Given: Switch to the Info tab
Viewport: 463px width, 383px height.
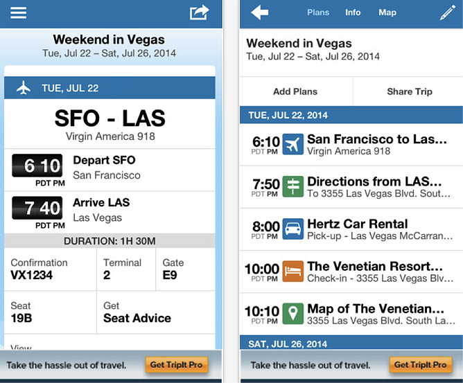Looking at the screenshot, I should [x=353, y=12].
